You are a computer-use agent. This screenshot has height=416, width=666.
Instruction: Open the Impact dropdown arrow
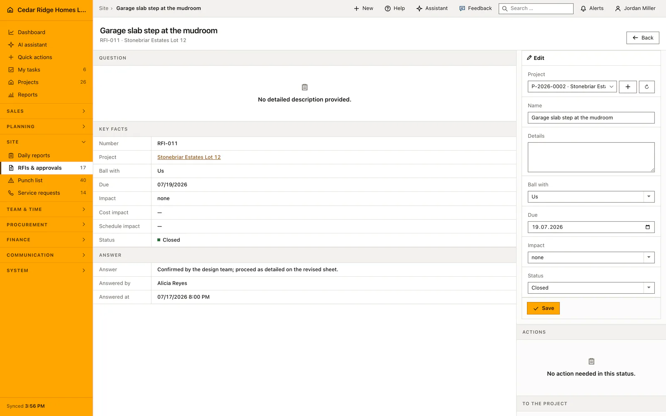[649, 258]
